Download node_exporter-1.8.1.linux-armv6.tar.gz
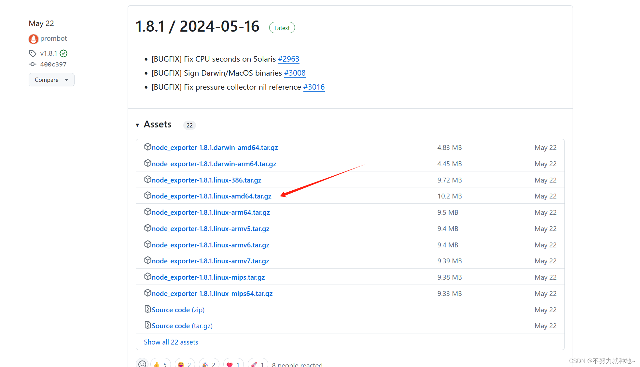This screenshot has height=367, width=640. tap(211, 245)
